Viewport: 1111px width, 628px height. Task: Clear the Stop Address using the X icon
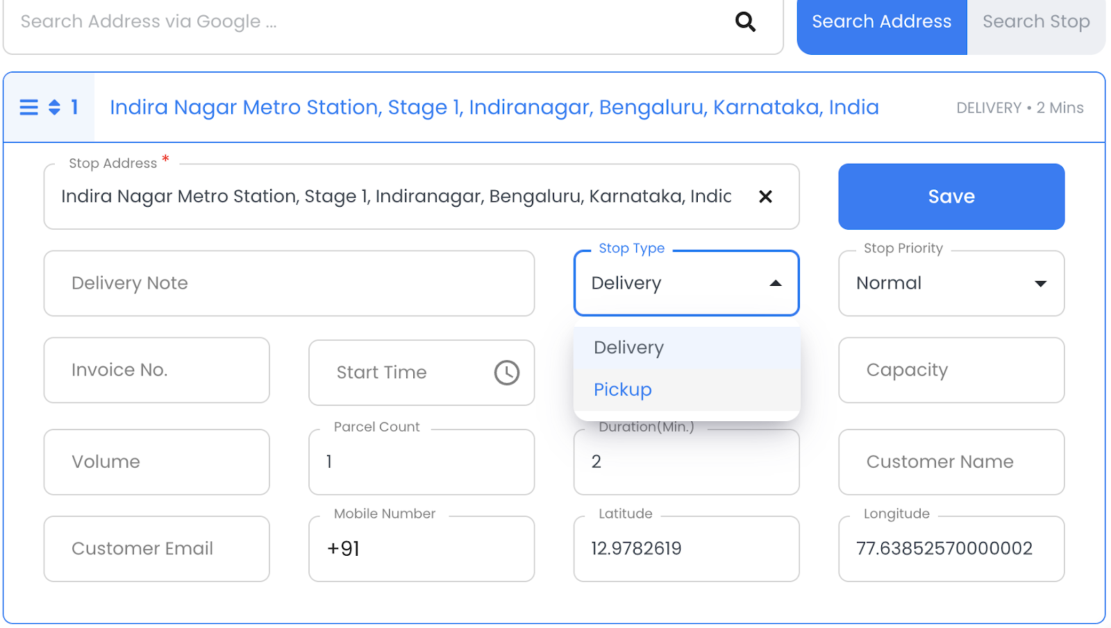pyautogui.click(x=766, y=196)
